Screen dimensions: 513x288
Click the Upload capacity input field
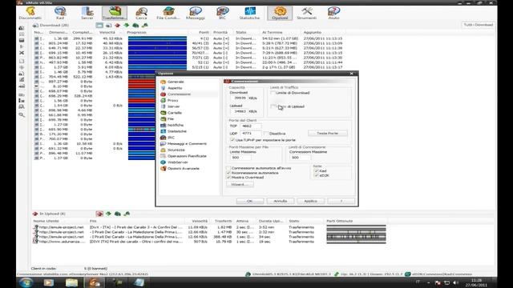pyautogui.click(x=240, y=111)
